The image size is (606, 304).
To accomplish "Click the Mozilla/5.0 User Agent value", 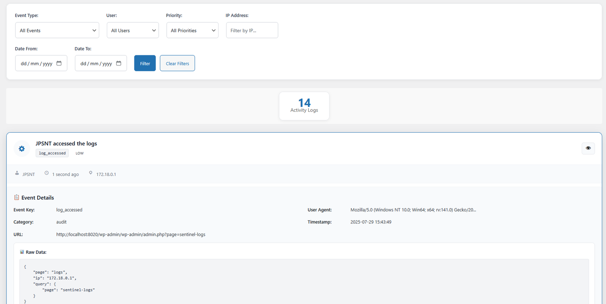I will (x=413, y=210).
